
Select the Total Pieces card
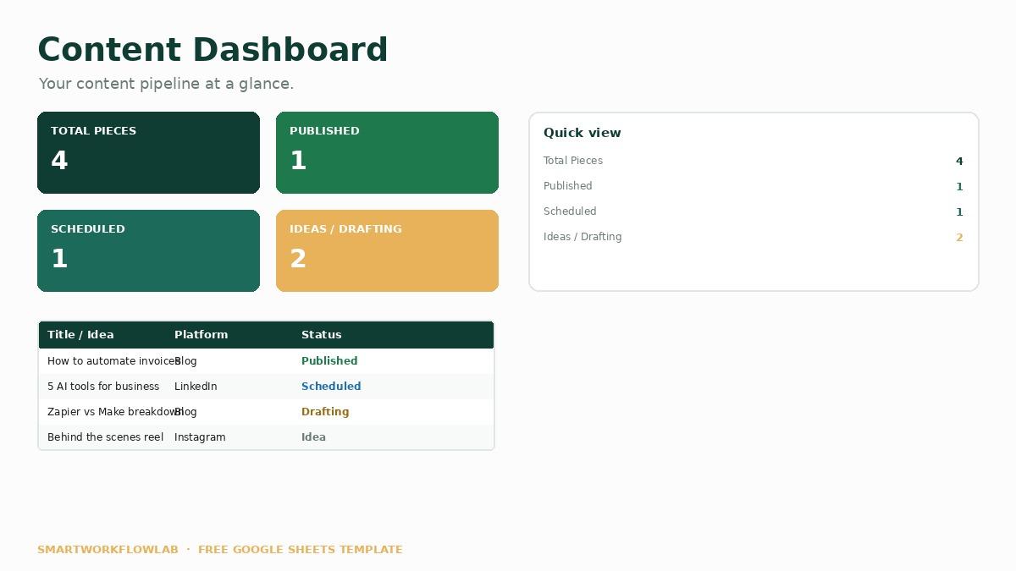click(x=148, y=152)
